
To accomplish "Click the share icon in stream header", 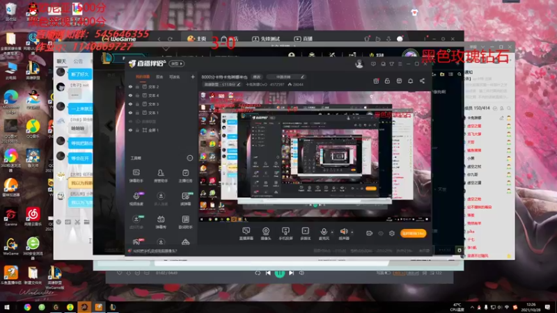I will pyautogui.click(x=422, y=81).
